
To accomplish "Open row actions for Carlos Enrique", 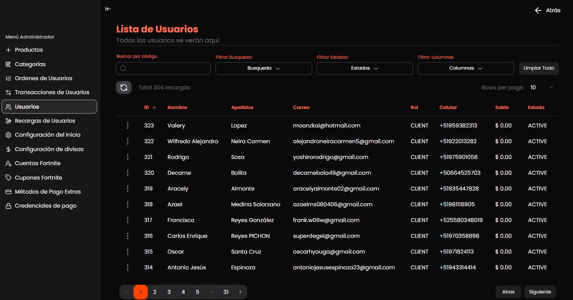I will pos(128,236).
